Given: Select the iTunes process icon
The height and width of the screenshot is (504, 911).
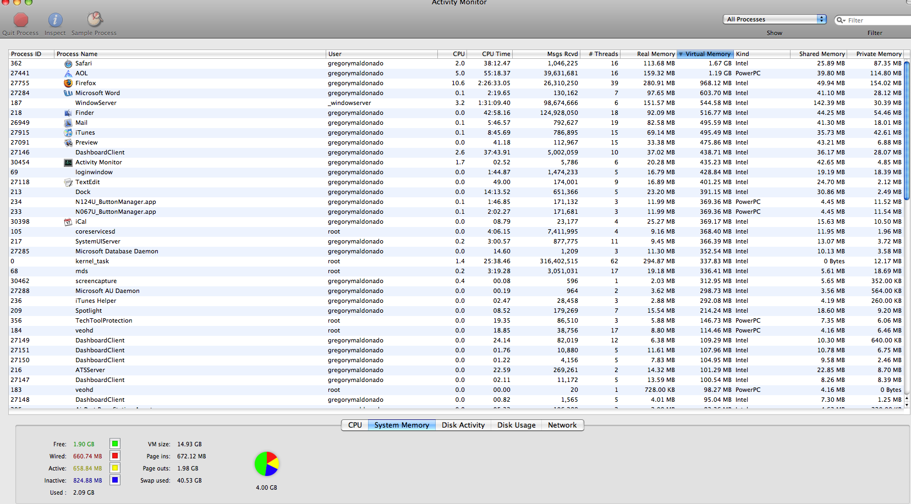Looking at the screenshot, I should pos(68,133).
